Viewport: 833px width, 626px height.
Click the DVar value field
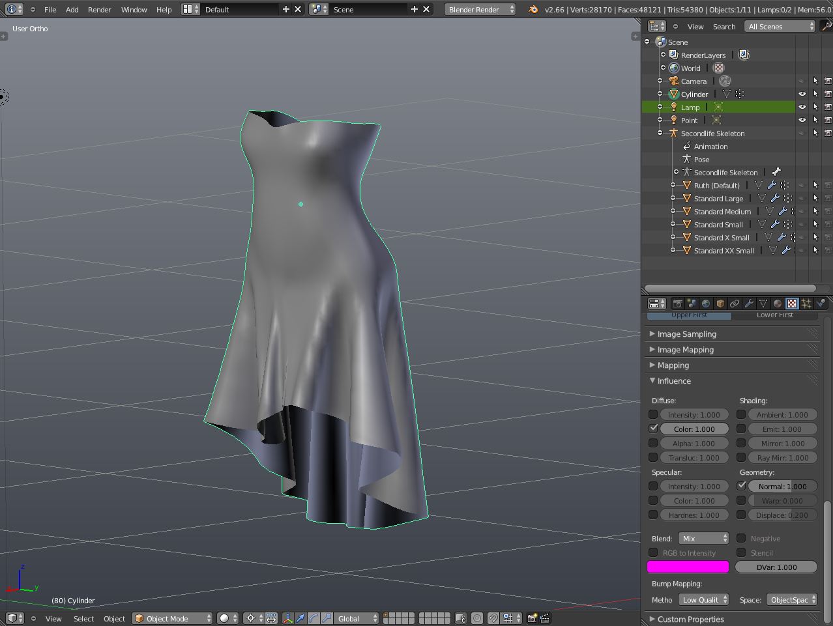(x=776, y=567)
